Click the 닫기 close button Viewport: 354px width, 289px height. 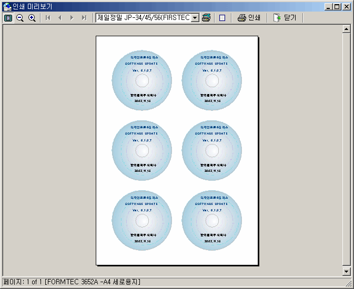[285, 18]
